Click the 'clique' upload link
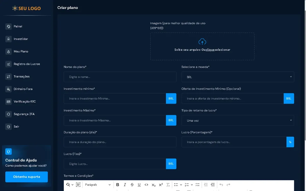This screenshot has height=191, width=306. pyautogui.click(x=210, y=50)
